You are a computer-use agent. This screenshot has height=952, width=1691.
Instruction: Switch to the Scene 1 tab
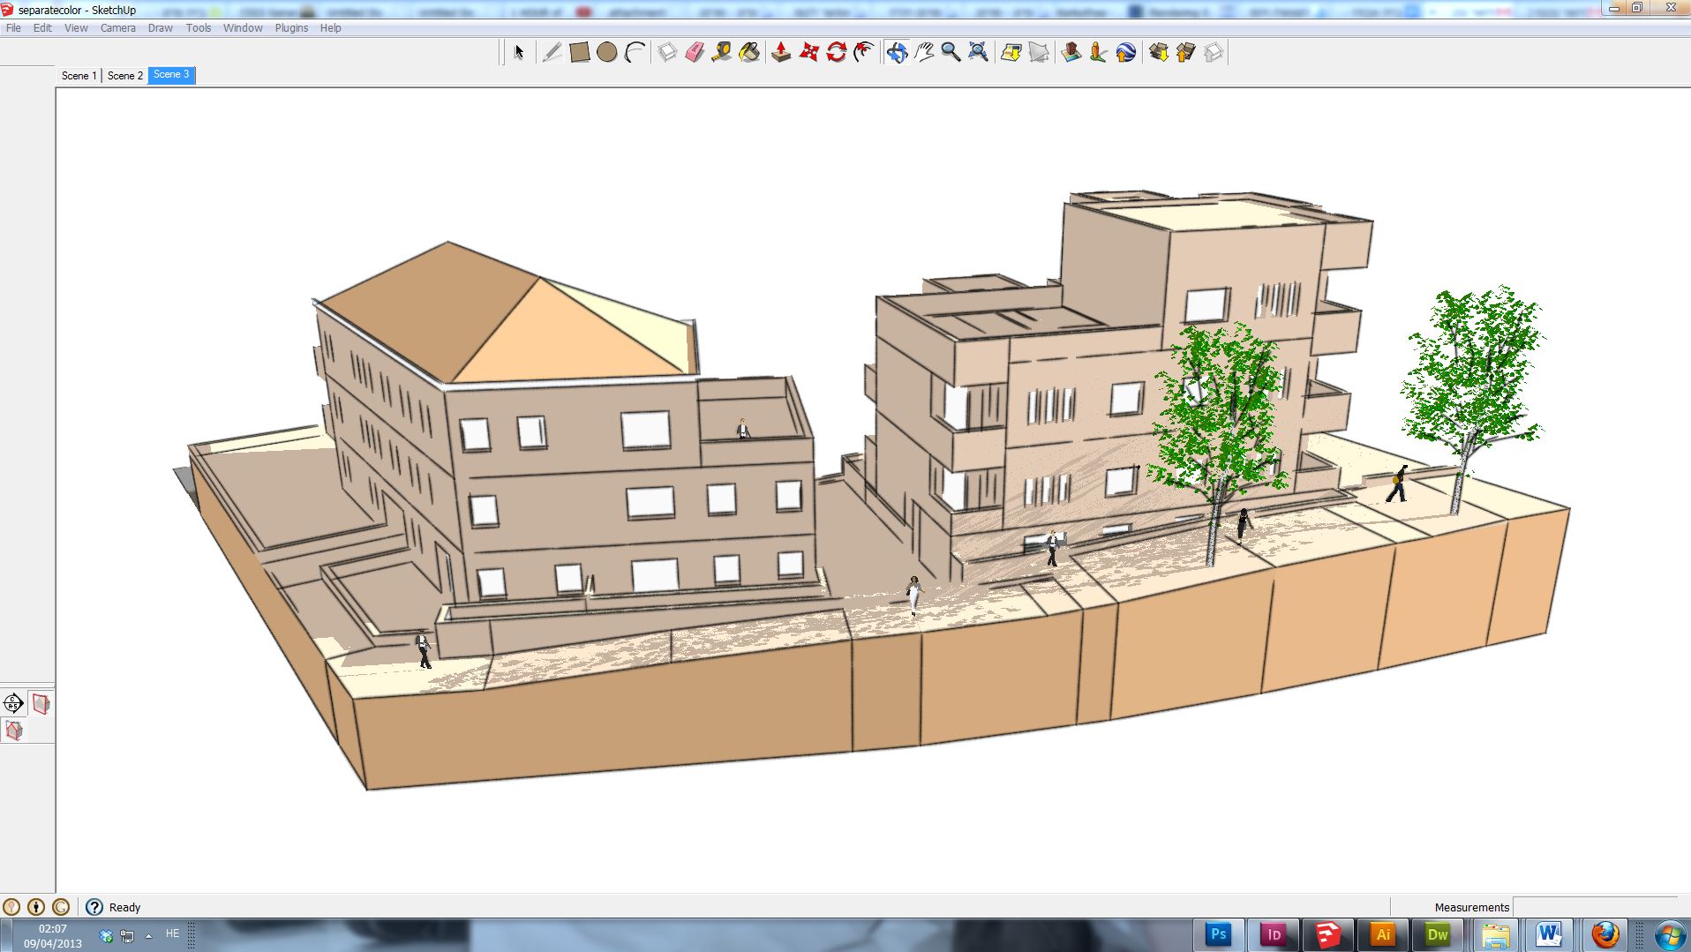pos(79,76)
